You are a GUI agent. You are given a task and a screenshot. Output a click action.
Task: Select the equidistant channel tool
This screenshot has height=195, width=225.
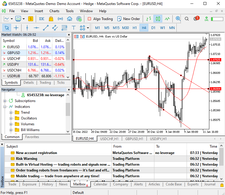click(x=55, y=28)
